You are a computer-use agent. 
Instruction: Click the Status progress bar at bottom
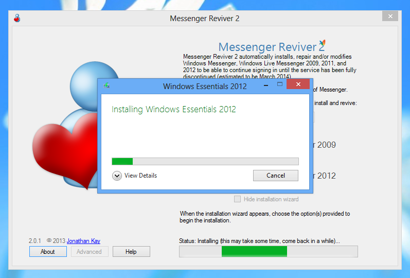268,251
